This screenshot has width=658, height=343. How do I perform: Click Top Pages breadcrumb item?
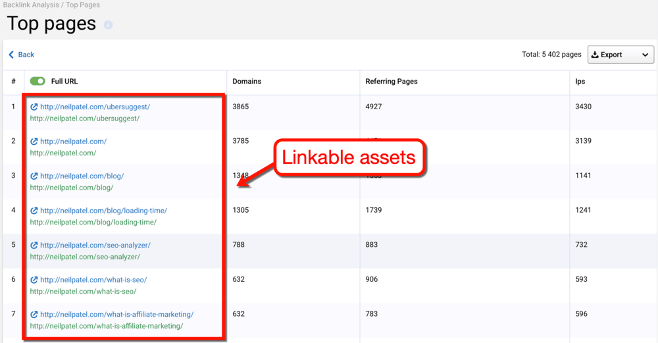tap(83, 5)
